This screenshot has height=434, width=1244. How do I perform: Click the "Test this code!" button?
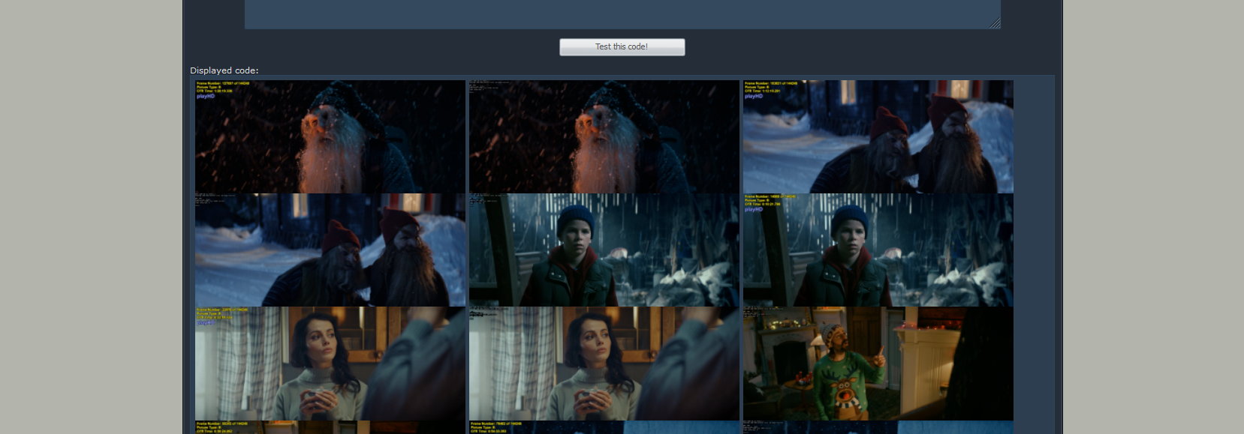622,46
